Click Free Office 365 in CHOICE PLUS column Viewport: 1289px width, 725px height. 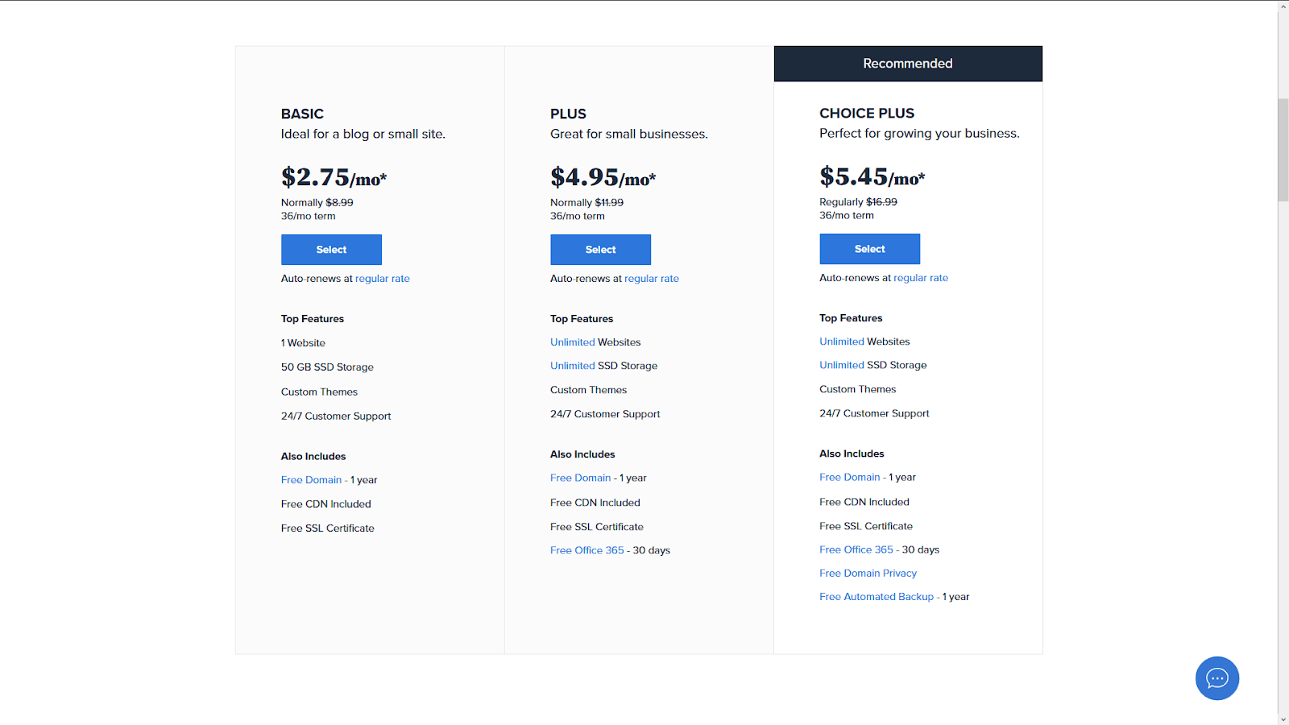pos(856,549)
